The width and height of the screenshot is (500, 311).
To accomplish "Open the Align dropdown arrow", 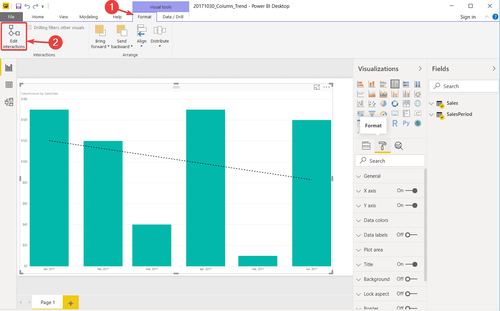I will tap(142, 46).
